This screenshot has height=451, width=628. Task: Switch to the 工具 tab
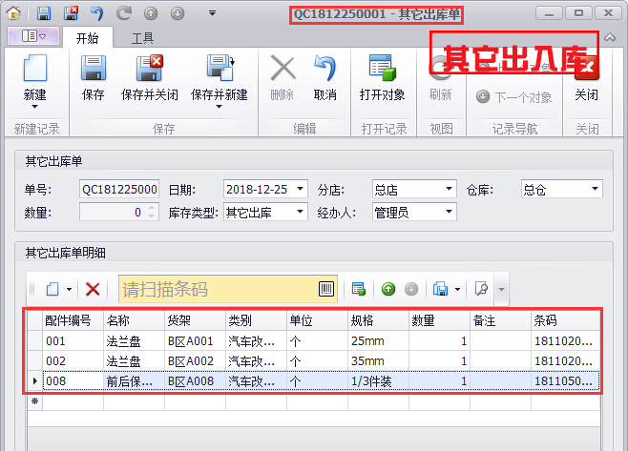[143, 38]
